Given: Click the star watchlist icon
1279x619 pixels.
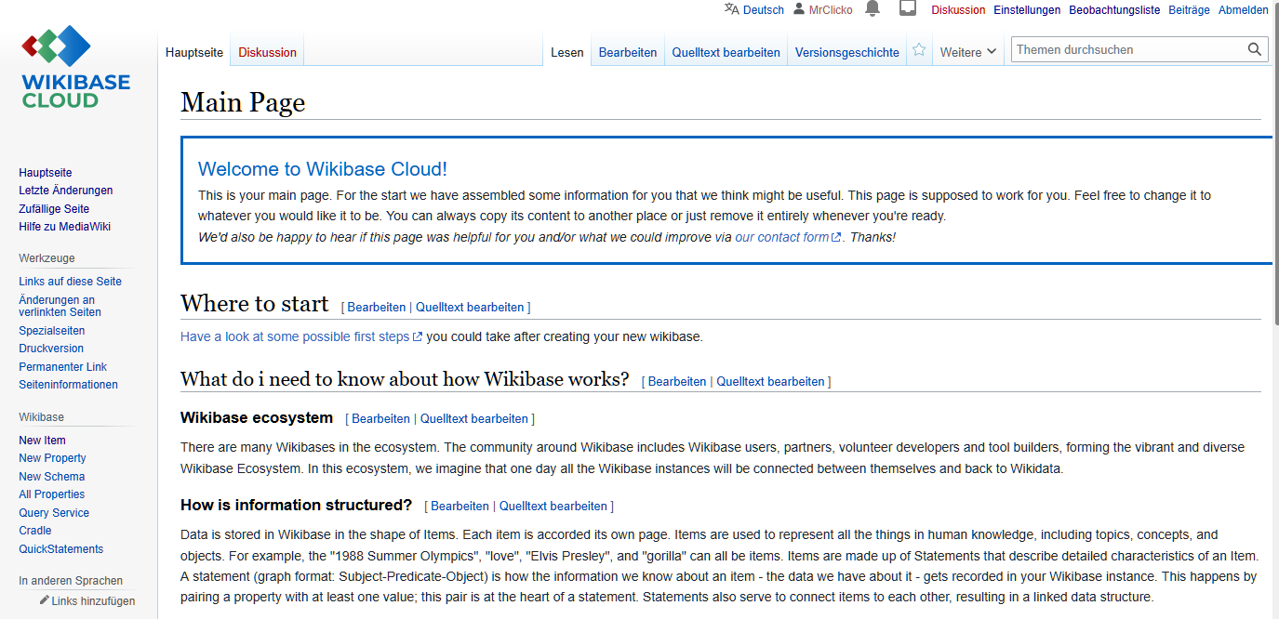Looking at the screenshot, I should coord(919,50).
